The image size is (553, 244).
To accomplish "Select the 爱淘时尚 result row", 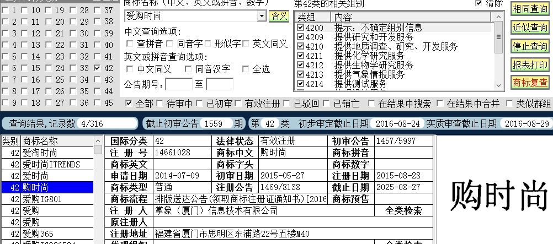I will pos(47,153).
